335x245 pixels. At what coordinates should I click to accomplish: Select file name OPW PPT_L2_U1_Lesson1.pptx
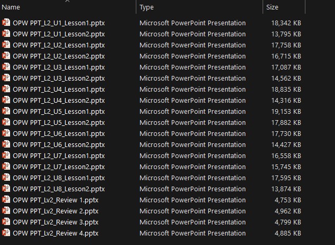point(59,23)
